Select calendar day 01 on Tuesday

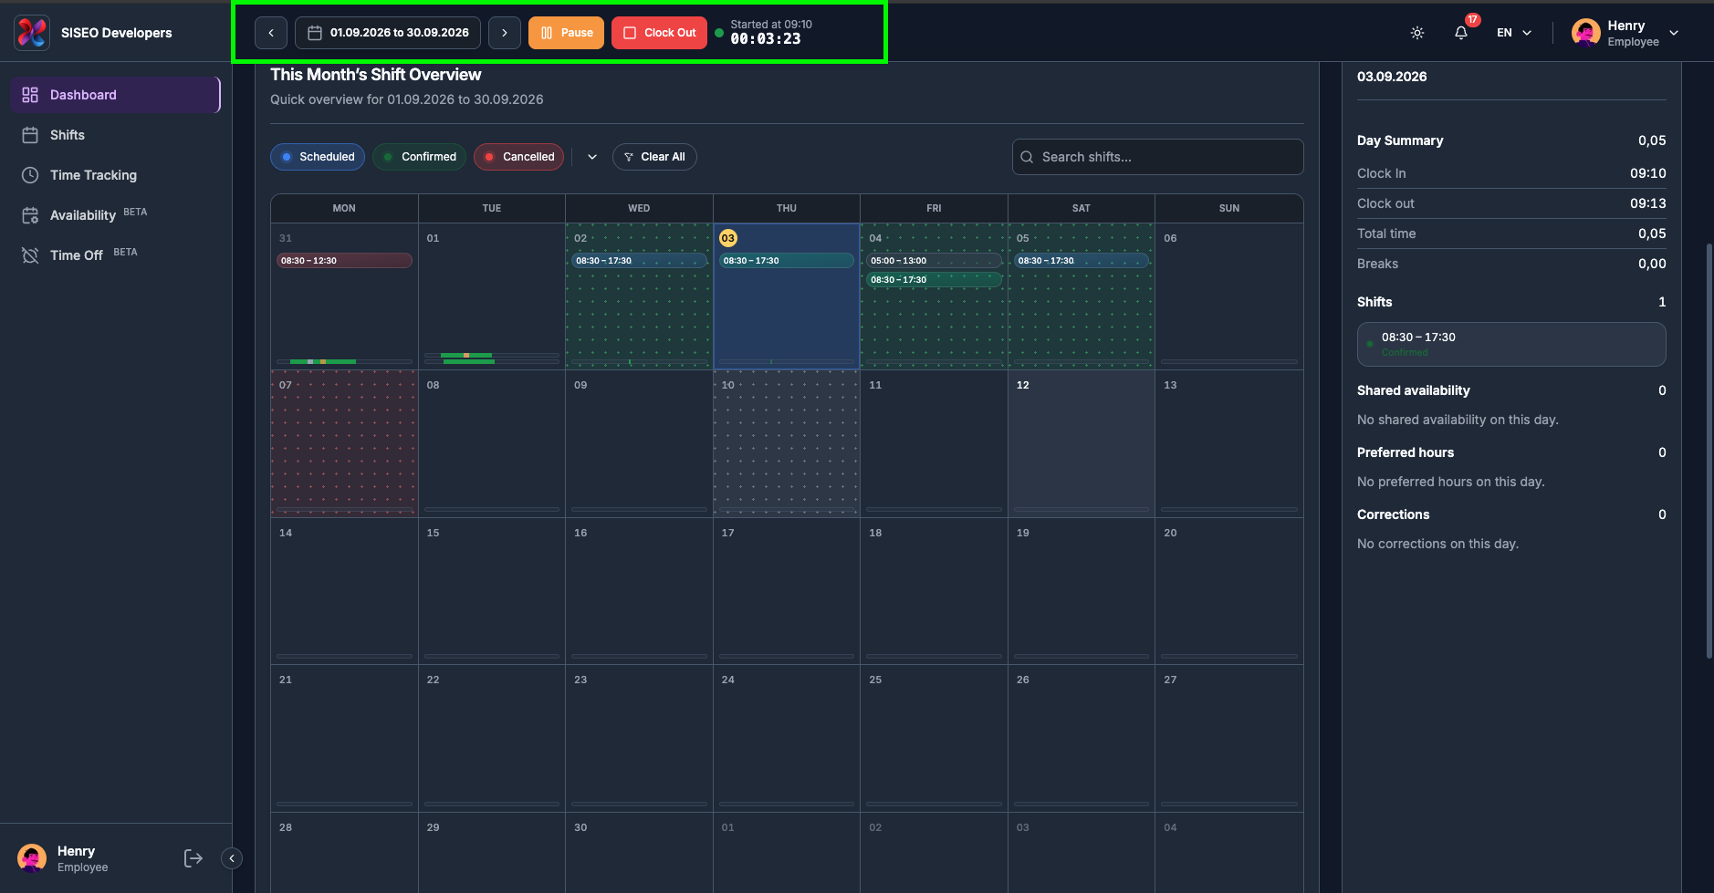tap(491, 296)
